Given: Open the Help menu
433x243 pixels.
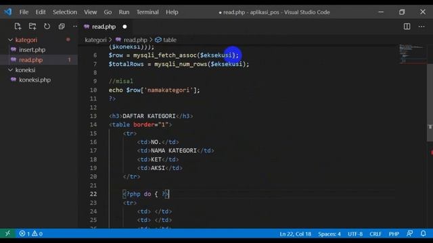Looking at the screenshot, I should pos(172,12).
